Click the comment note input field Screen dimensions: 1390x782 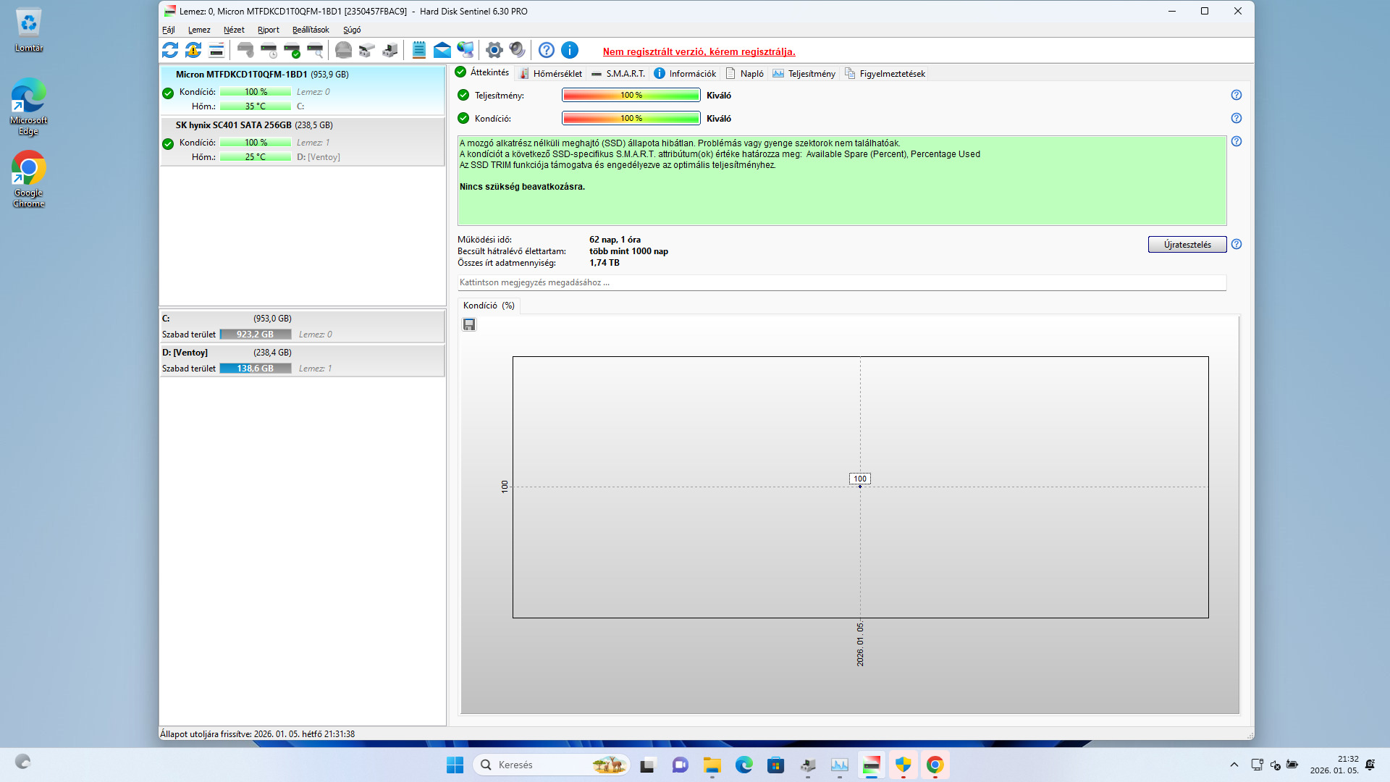click(841, 282)
